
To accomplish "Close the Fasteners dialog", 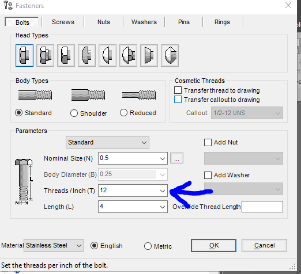I will (288, 5).
